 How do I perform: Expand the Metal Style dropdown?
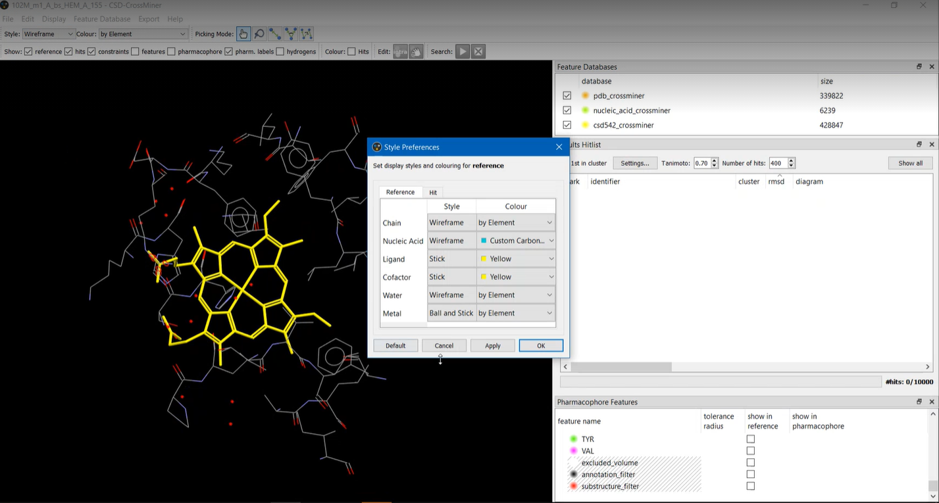(x=451, y=314)
